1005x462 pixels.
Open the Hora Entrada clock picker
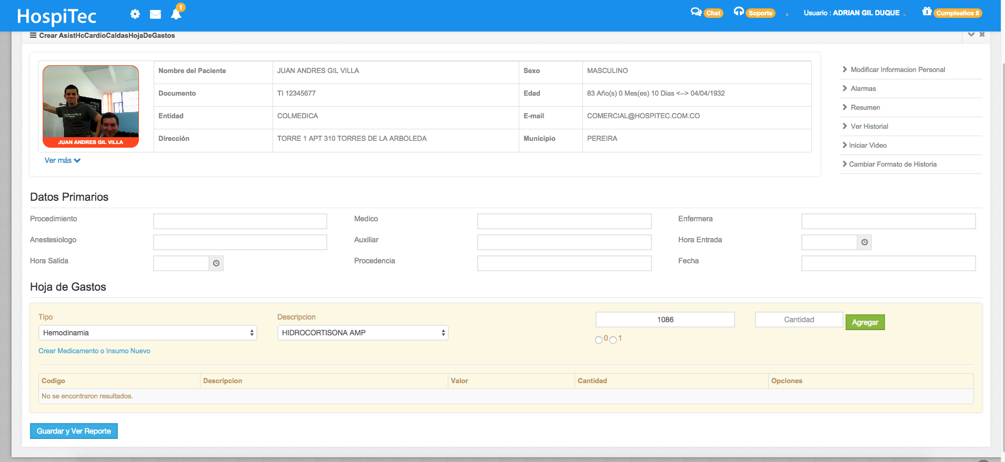[x=865, y=242]
